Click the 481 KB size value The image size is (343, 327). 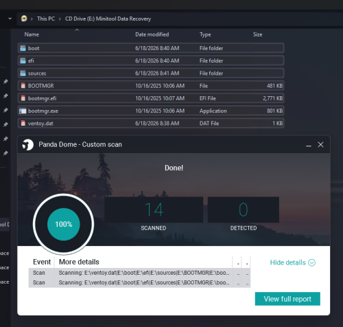[x=274, y=86]
